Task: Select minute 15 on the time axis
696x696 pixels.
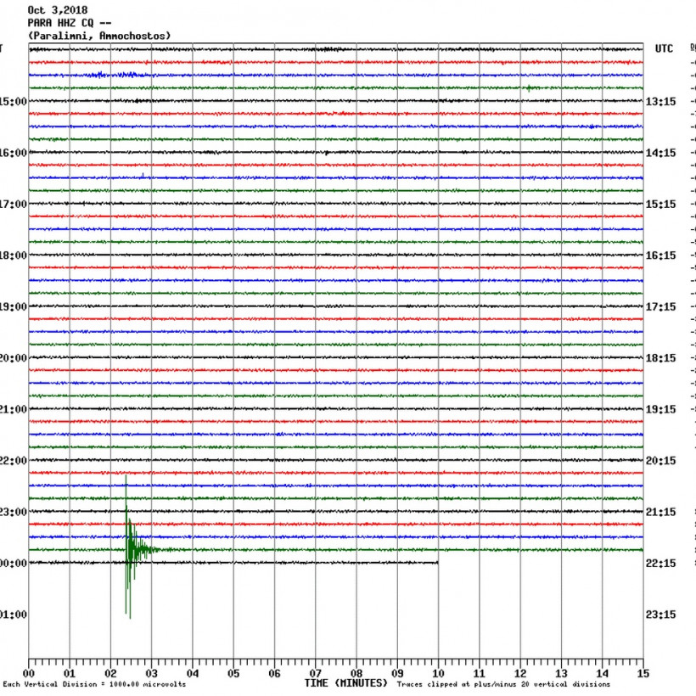Action: (x=643, y=674)
